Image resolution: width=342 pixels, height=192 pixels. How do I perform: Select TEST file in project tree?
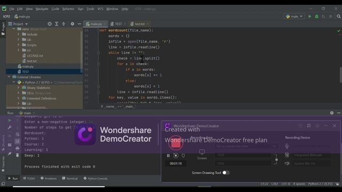point(25,71)
